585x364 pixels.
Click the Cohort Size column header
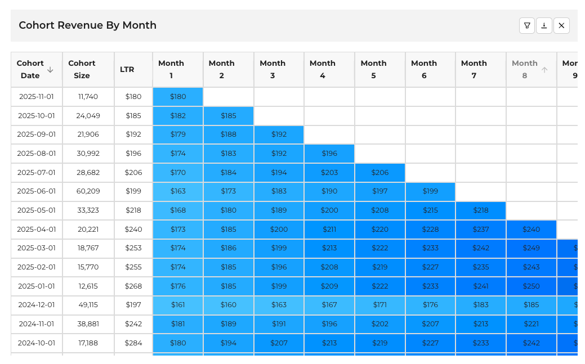click(x=82, y=69)
